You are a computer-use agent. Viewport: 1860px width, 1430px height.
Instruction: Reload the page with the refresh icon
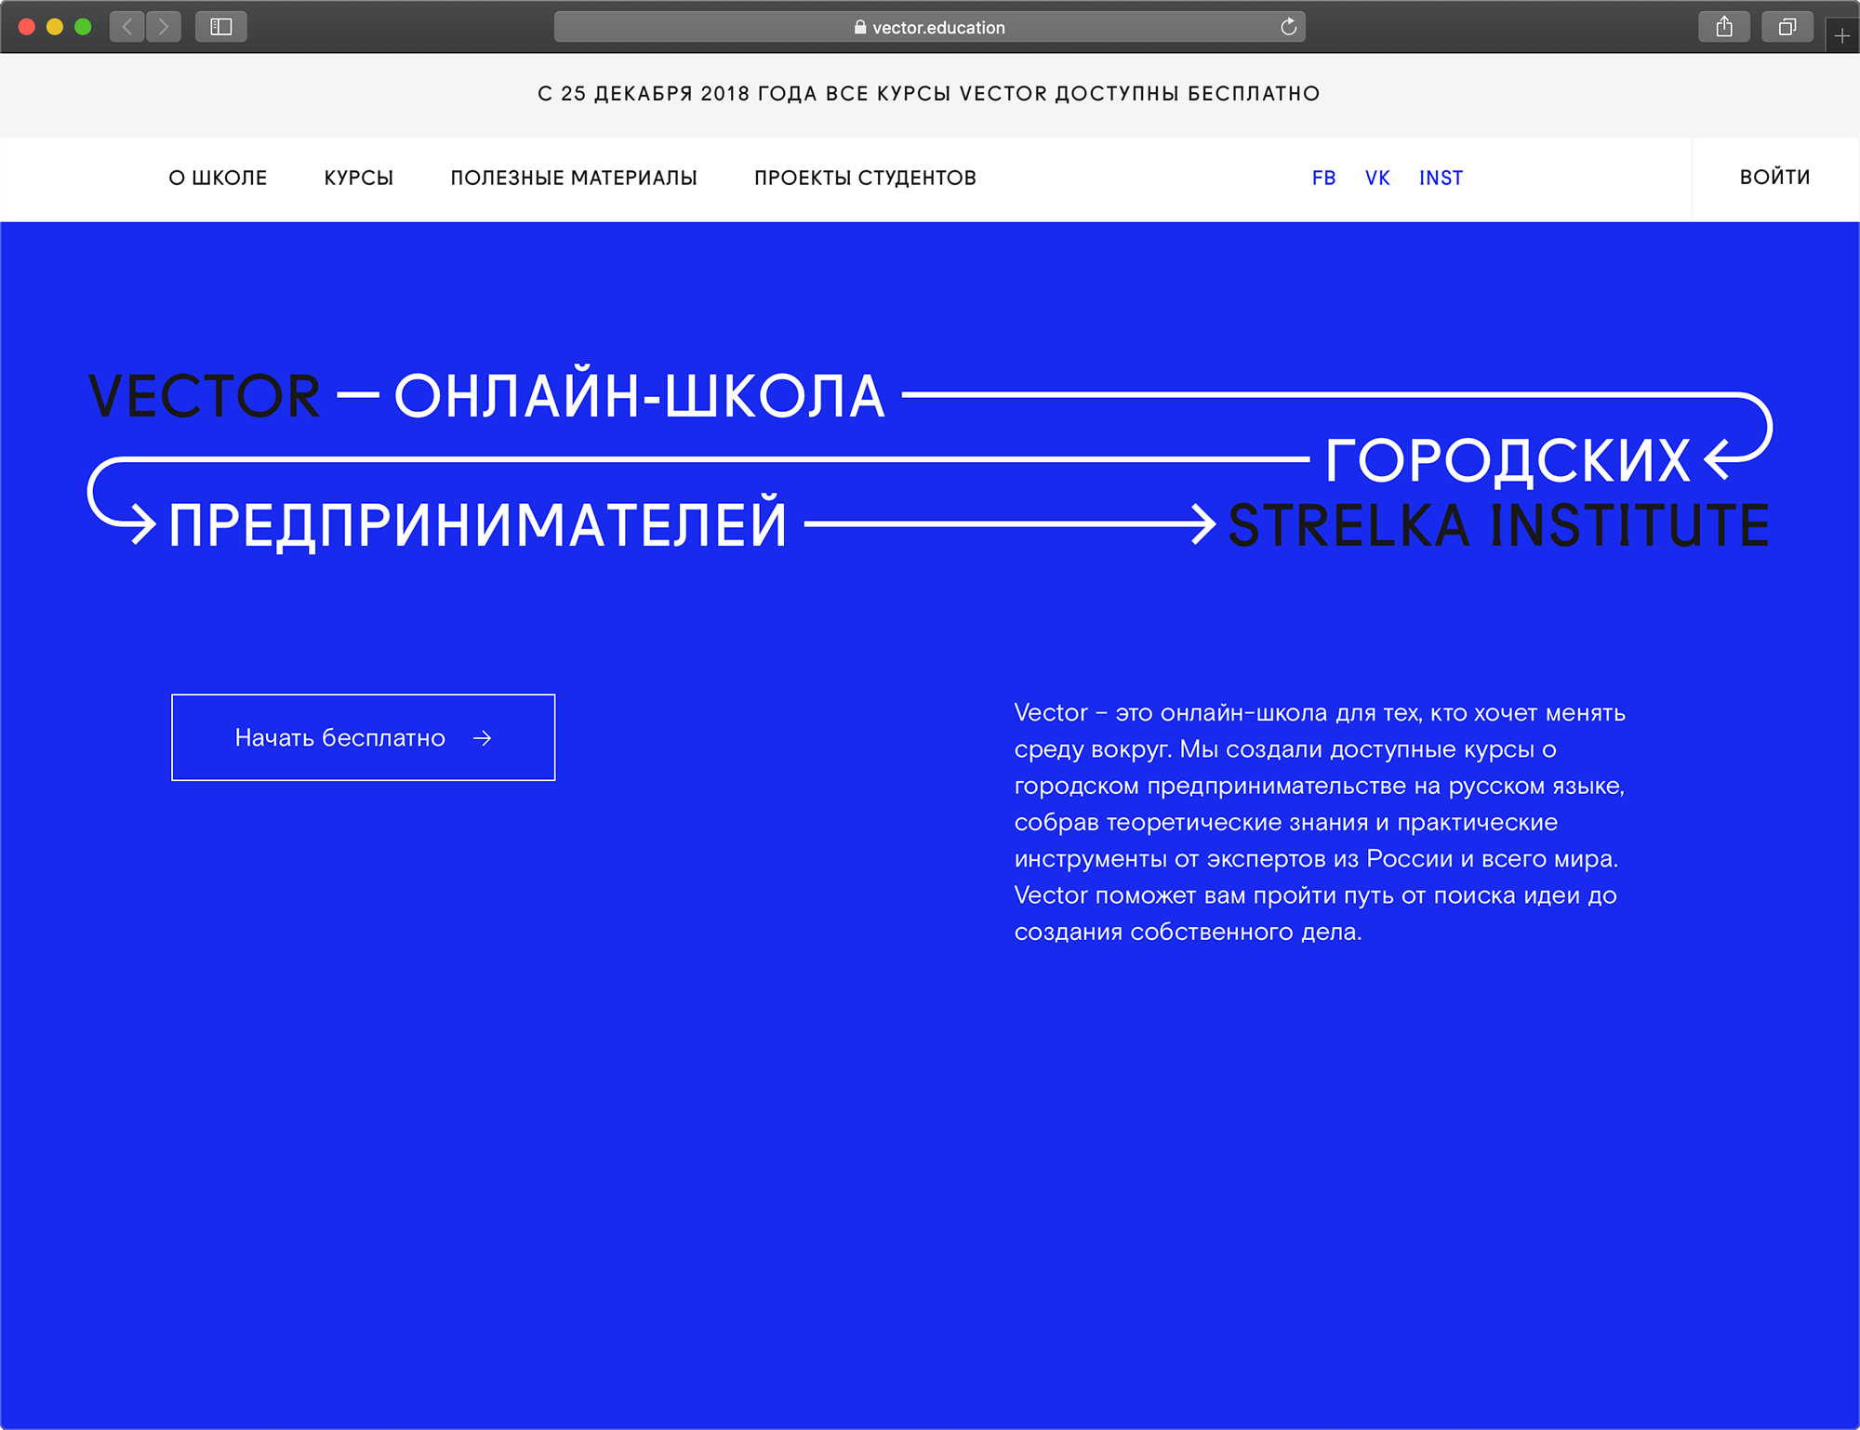pos(1288,27)
